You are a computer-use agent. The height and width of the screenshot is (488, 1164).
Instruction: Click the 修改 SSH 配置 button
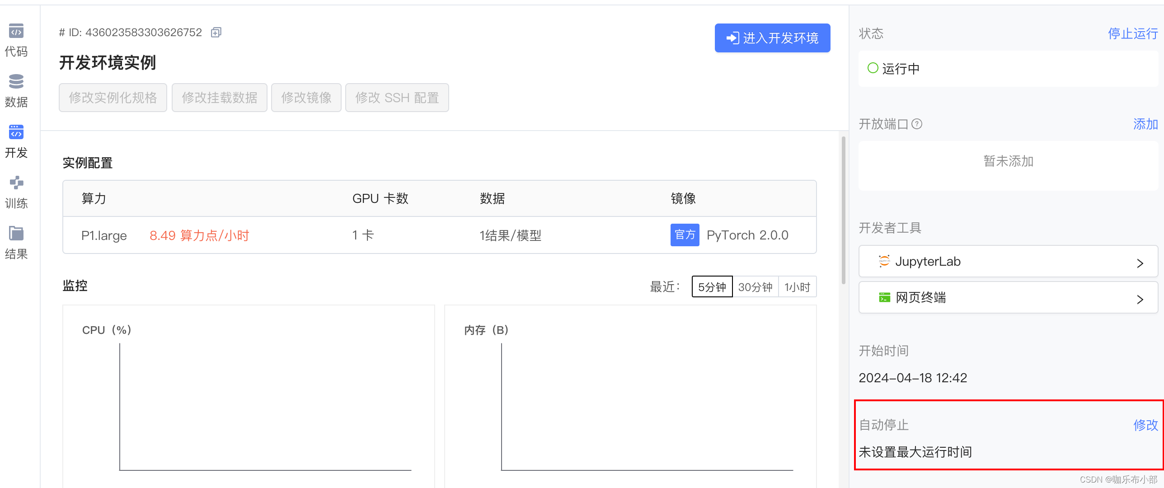[x=397, y=98]
